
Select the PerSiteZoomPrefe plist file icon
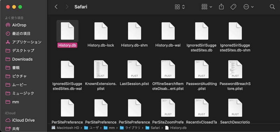[168, 108]
